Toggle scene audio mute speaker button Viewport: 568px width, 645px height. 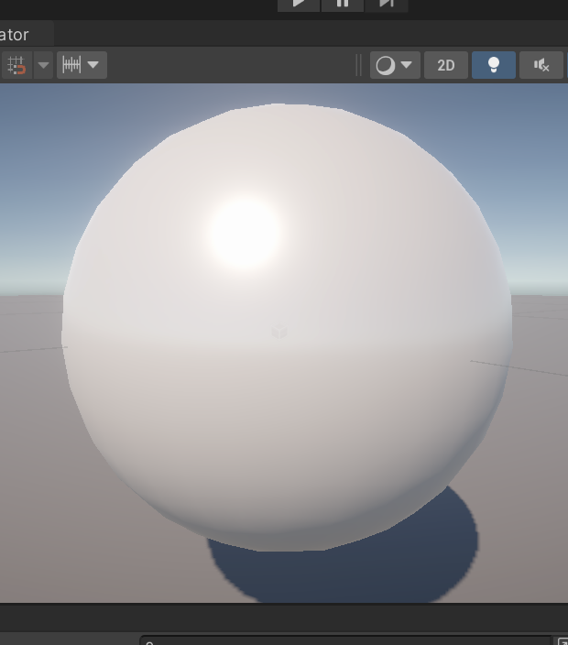tap(541, 65)
